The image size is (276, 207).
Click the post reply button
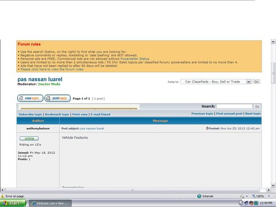[x=57, y=98]
